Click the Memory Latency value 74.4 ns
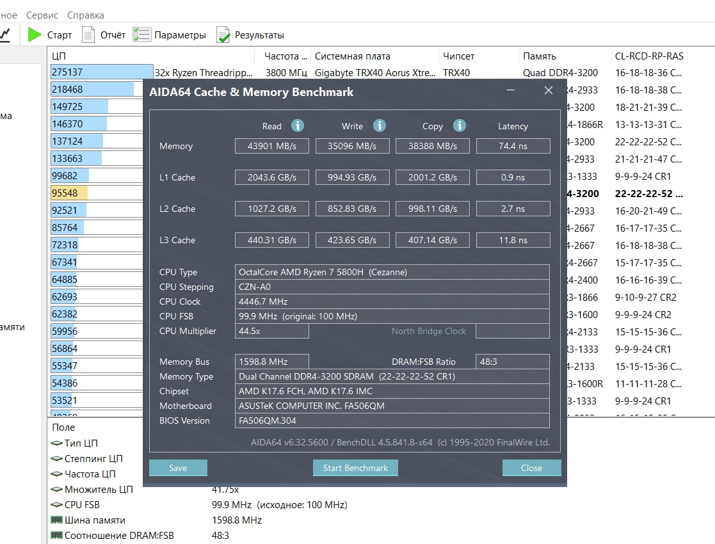The image size is (715, 544). (513, 146)
